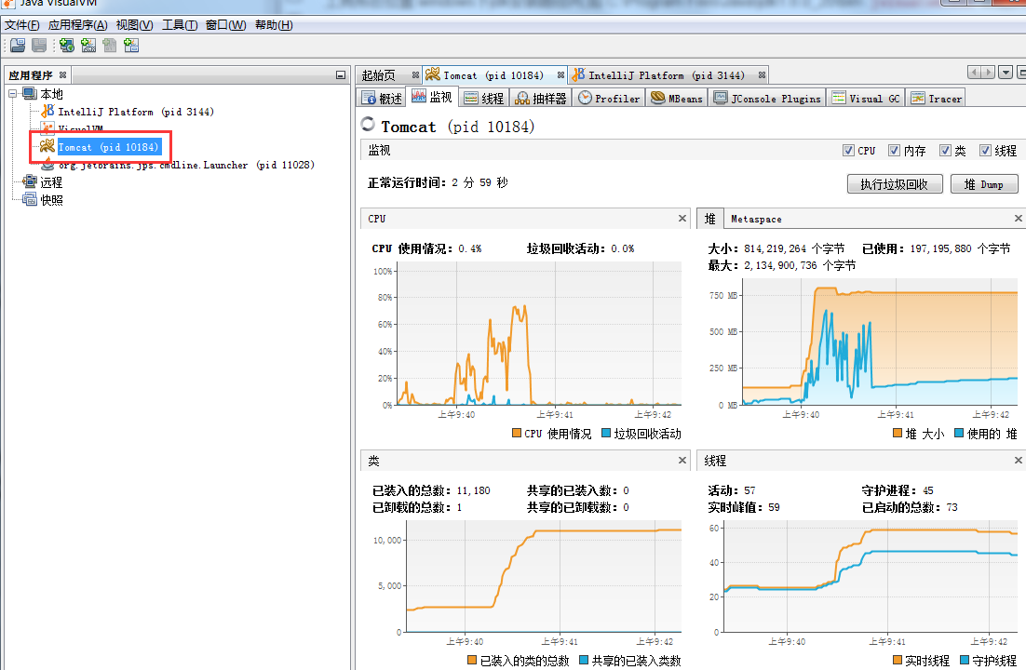
Task: Click the orange 已装入的类的总数 legend swatch
Action: tap(472, 660)
